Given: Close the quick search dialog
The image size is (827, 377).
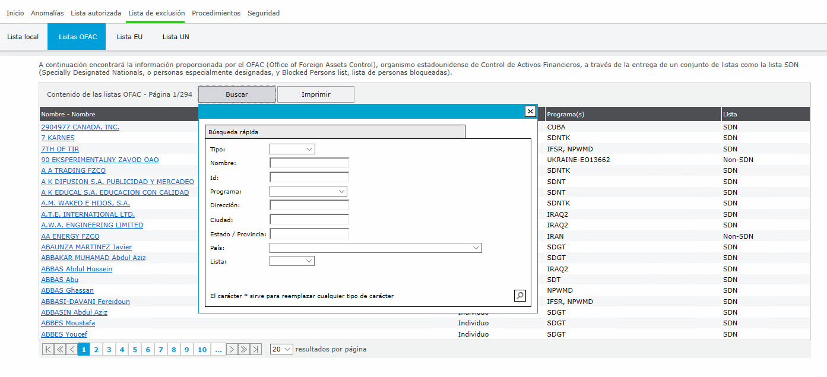Looking at the screenshot, I should pos(530,112).
